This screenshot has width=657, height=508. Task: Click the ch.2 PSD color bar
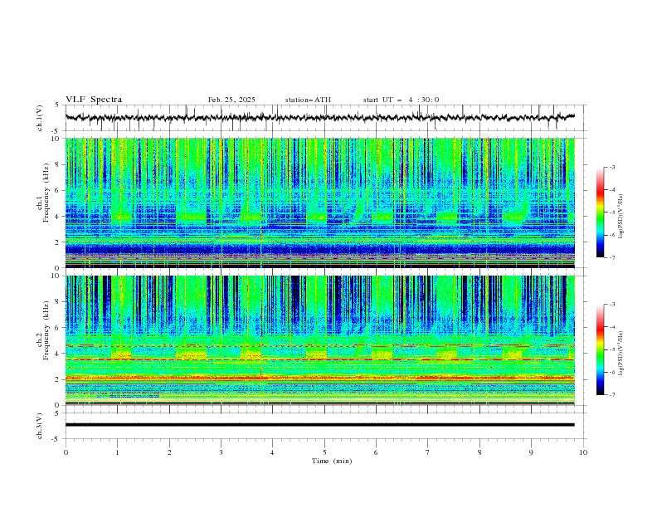(600, 349)
